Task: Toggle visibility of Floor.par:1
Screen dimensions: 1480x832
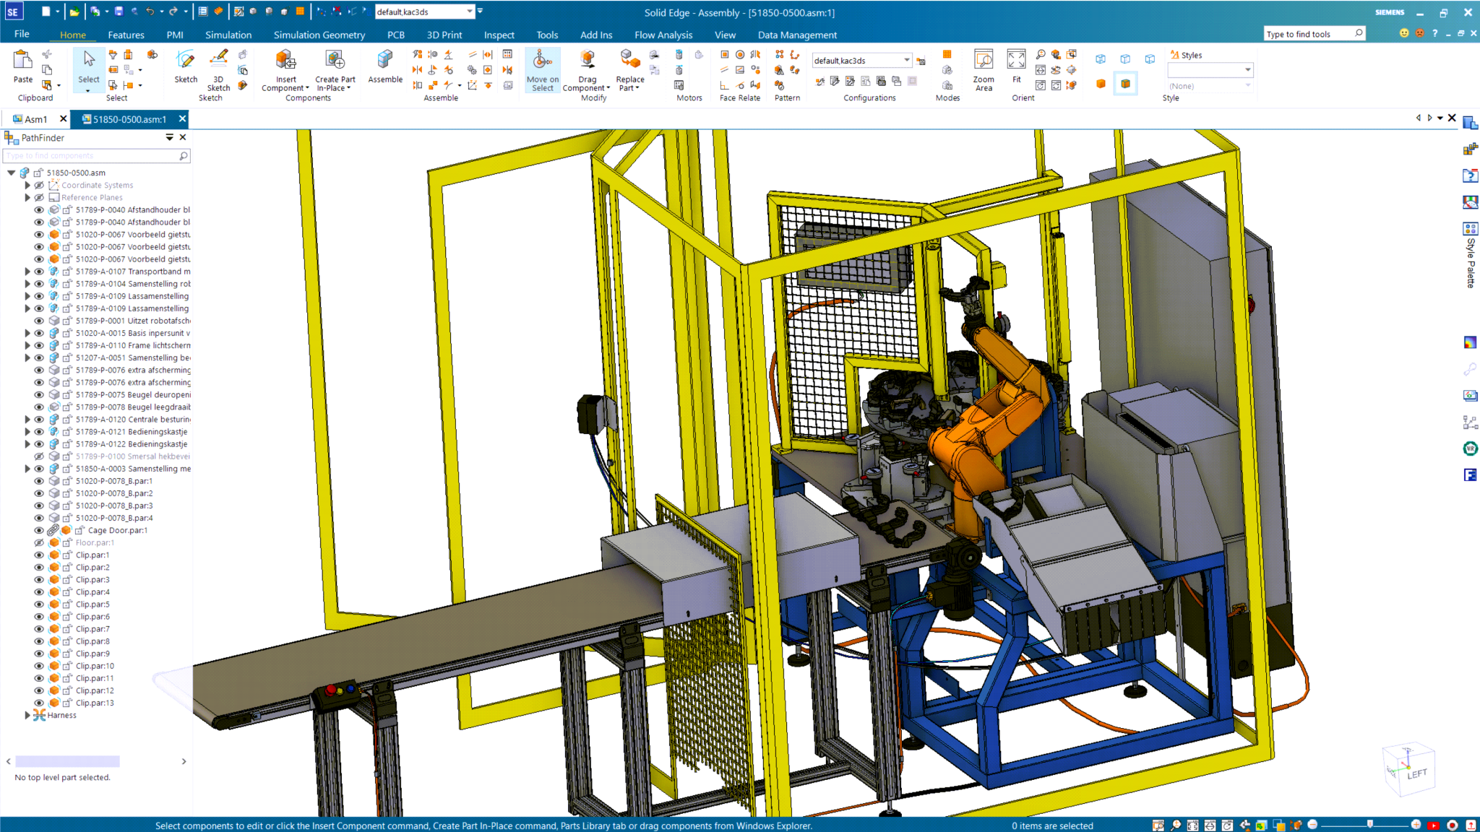Action: click(39, 542)
